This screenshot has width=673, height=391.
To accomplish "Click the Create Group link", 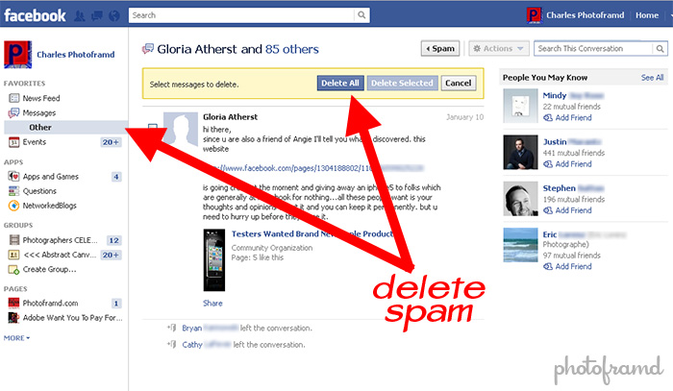I will 49,269.
